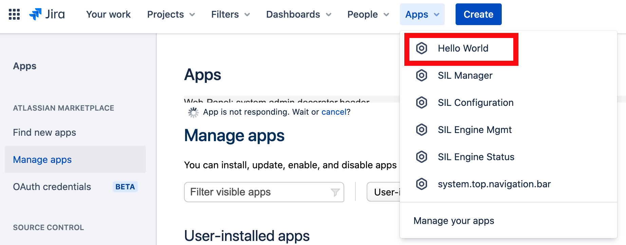
Task: Click the filter funnel icon
Action: click(335, 192)
